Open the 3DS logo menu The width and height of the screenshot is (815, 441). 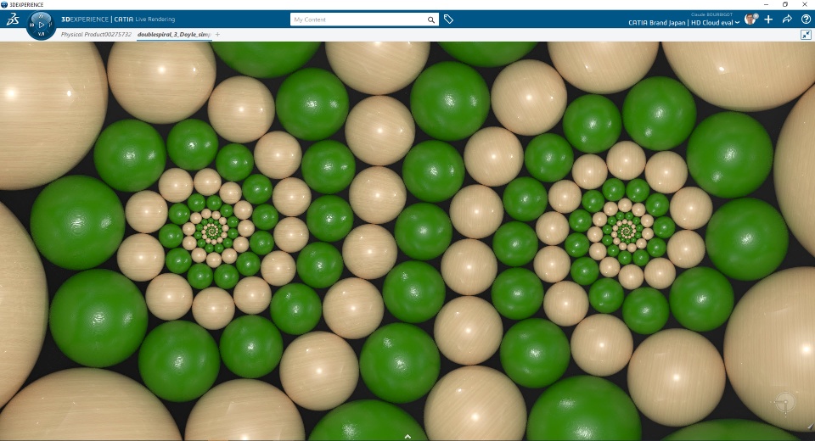pyautogui.click(x=13, y=20)
